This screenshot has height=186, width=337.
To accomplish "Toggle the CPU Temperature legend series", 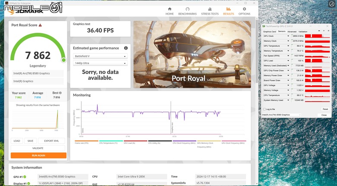I will point(111,142).
